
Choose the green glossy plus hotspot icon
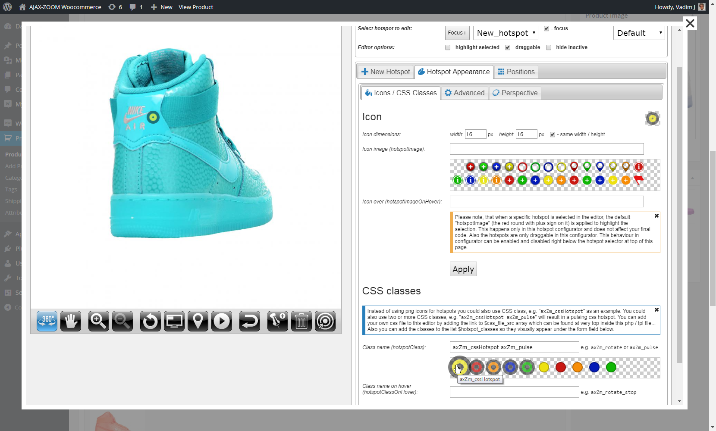(484, 167)
